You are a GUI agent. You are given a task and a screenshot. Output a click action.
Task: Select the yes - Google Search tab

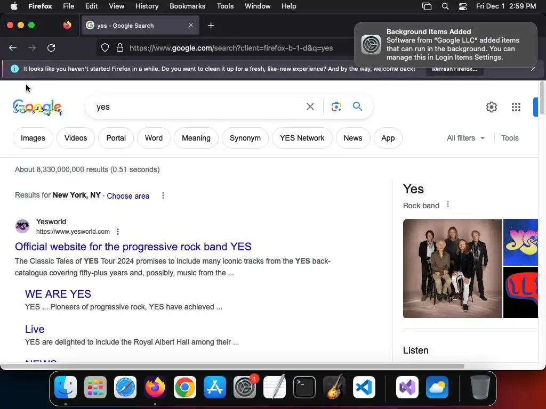(140, 26)
